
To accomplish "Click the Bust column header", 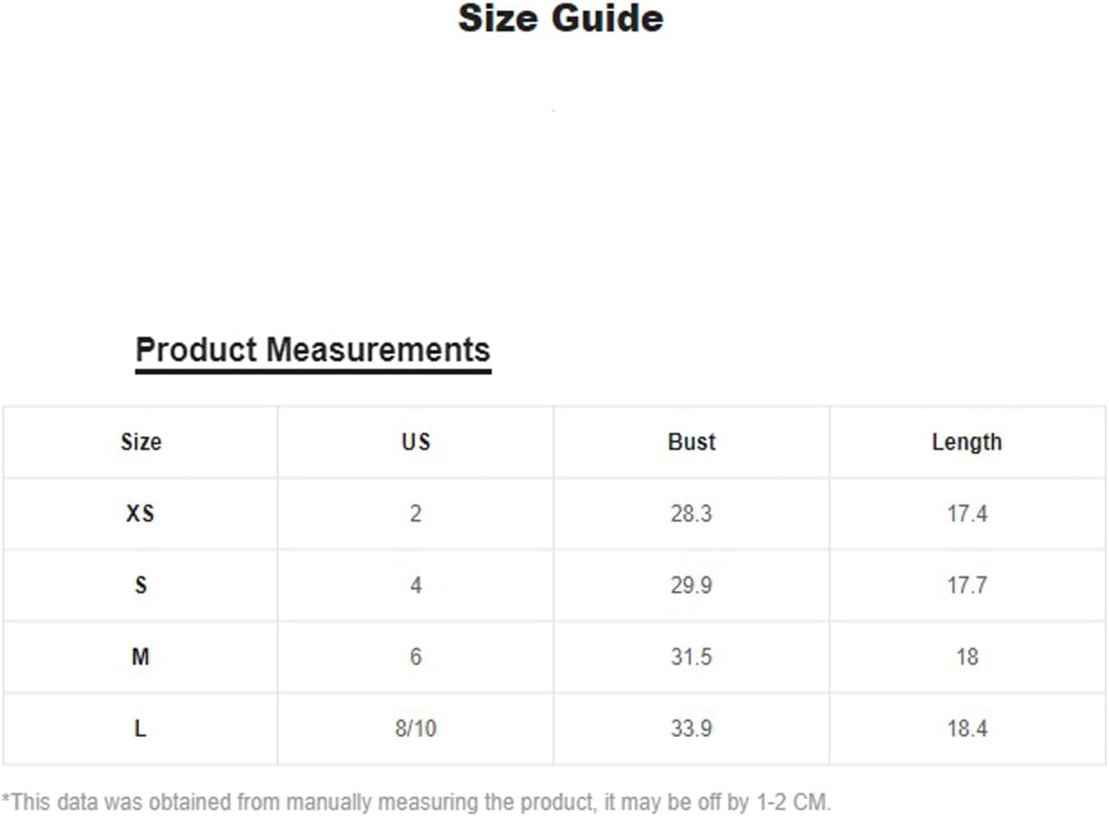I will [691, 442].
